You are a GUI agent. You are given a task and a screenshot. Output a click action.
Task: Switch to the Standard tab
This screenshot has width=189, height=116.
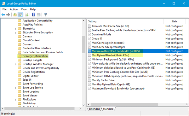(x=108, y=109)
